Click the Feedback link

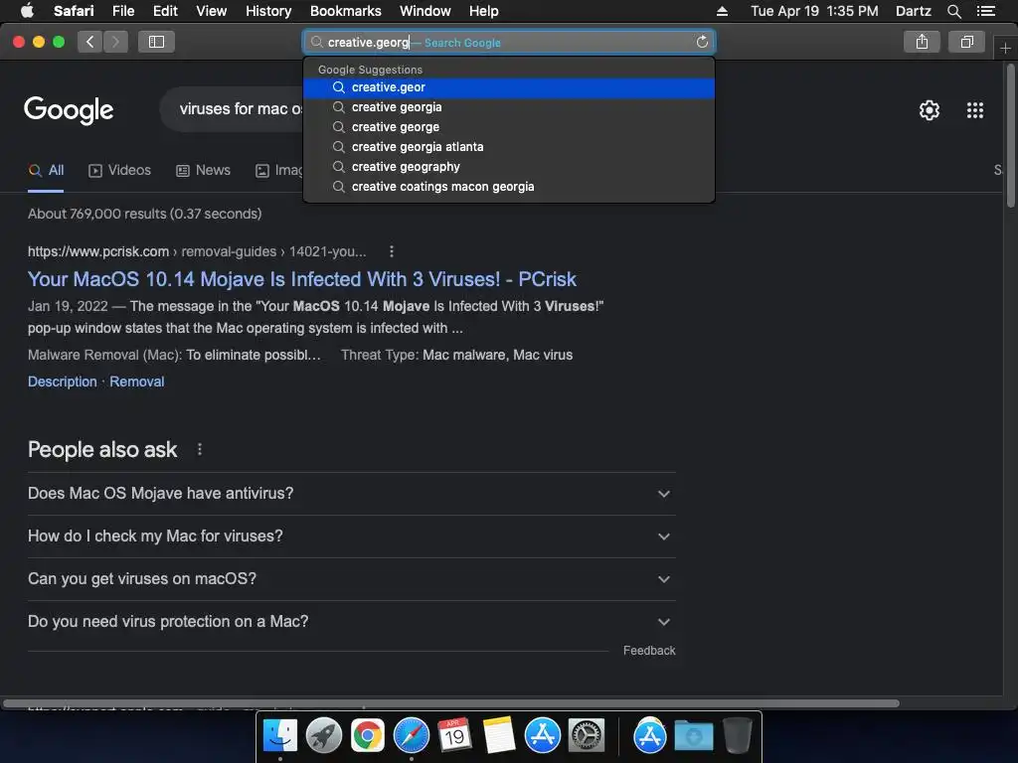(x=649, y=650)
